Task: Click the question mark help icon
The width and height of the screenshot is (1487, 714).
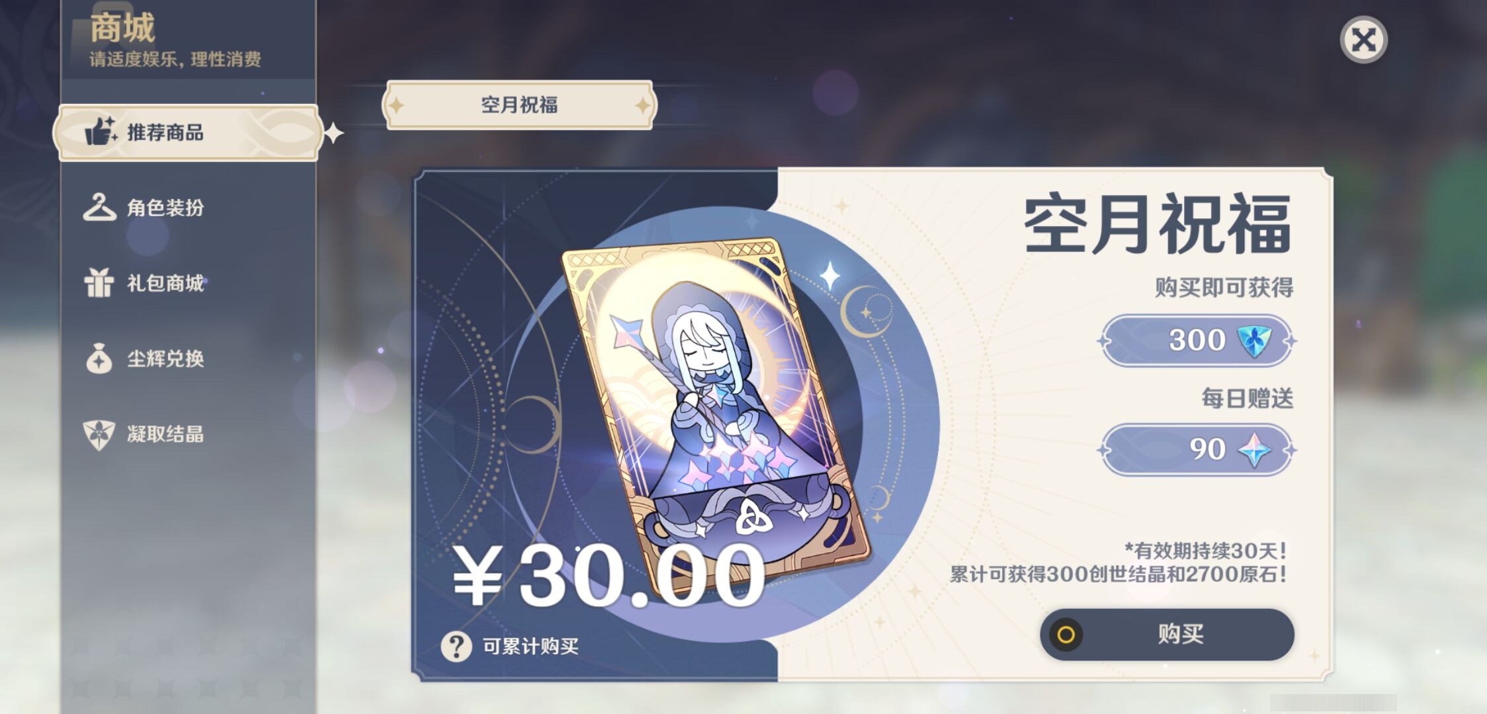Action: click(456, 646)
